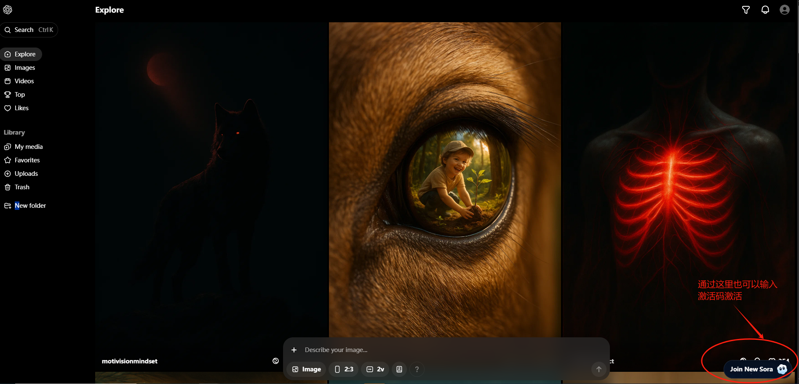Go to Images in the sidebar
This screenshot has height=384, width=799.
[24, 68]
